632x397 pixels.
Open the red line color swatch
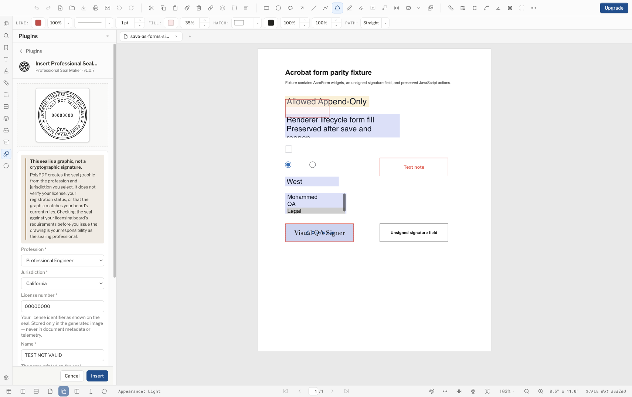(x=38, y=23)
